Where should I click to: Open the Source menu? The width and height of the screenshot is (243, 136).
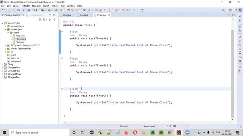(16, 6)
